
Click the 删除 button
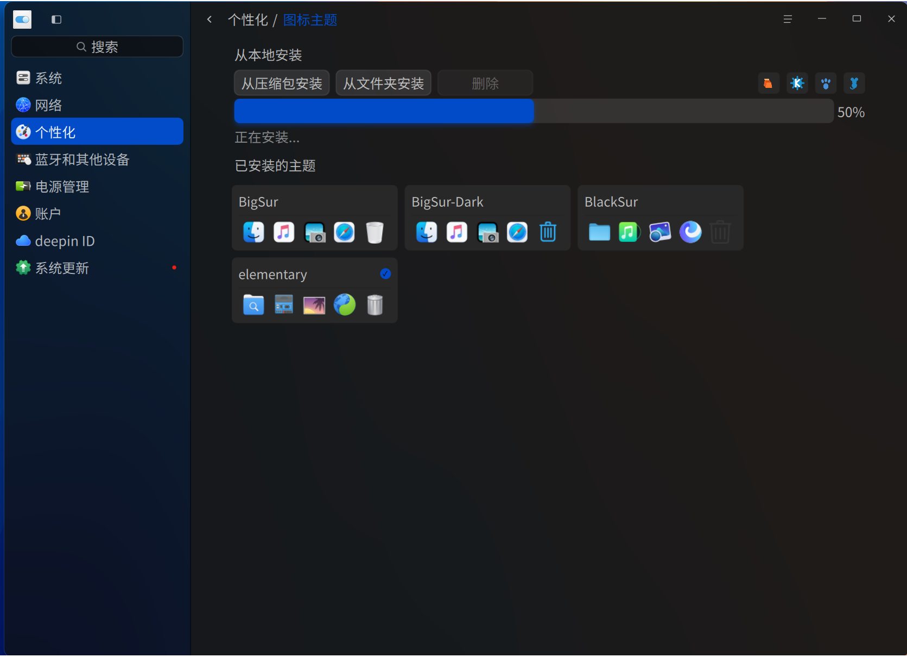click(x=485, y=83)
